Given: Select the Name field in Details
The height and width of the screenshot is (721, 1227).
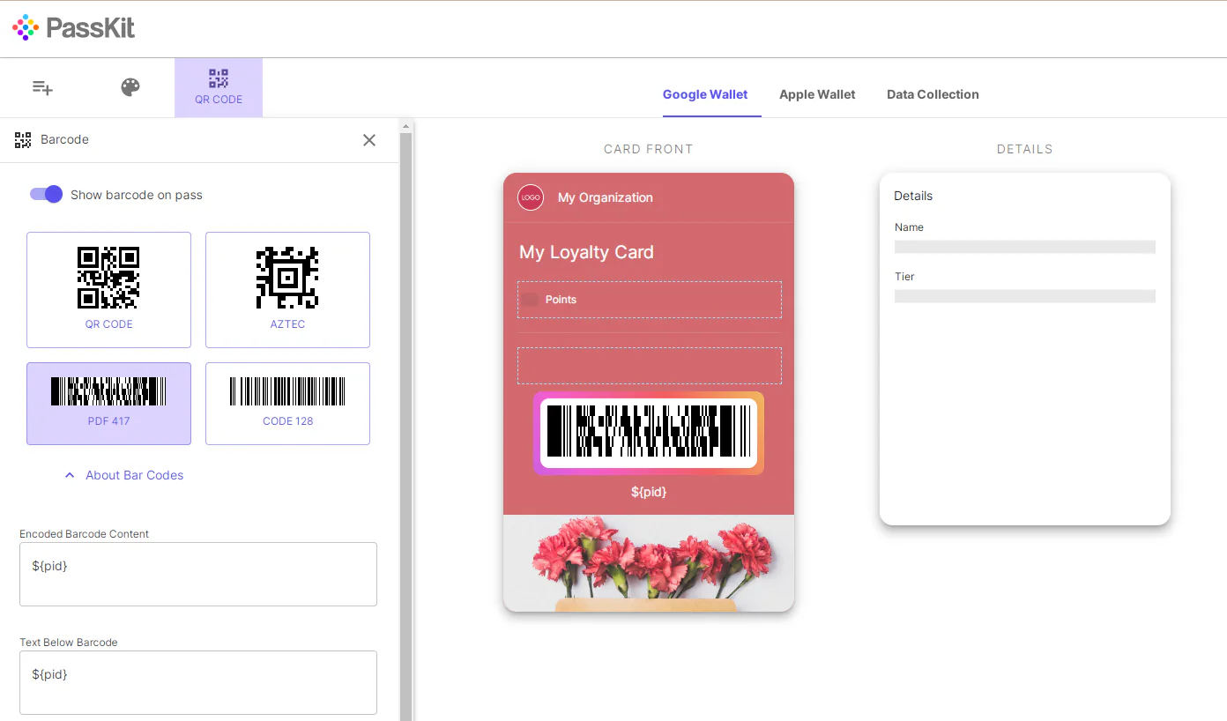Looking at the screenshot, I should tap(1024, 237).
